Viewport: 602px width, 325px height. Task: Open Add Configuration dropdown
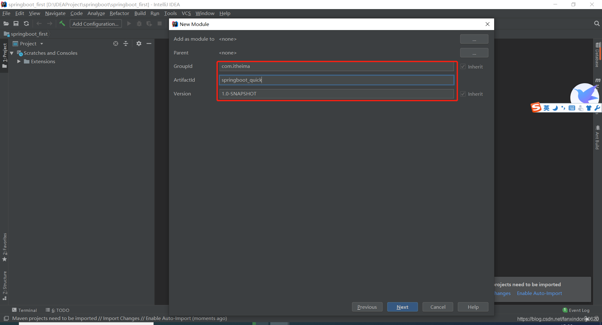(96, 24)
